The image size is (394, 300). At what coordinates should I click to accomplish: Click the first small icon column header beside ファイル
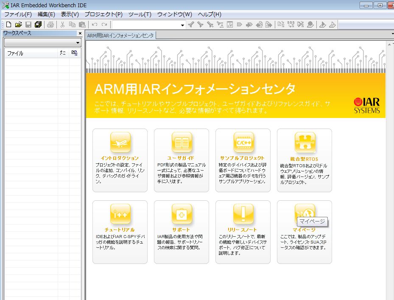63,53
